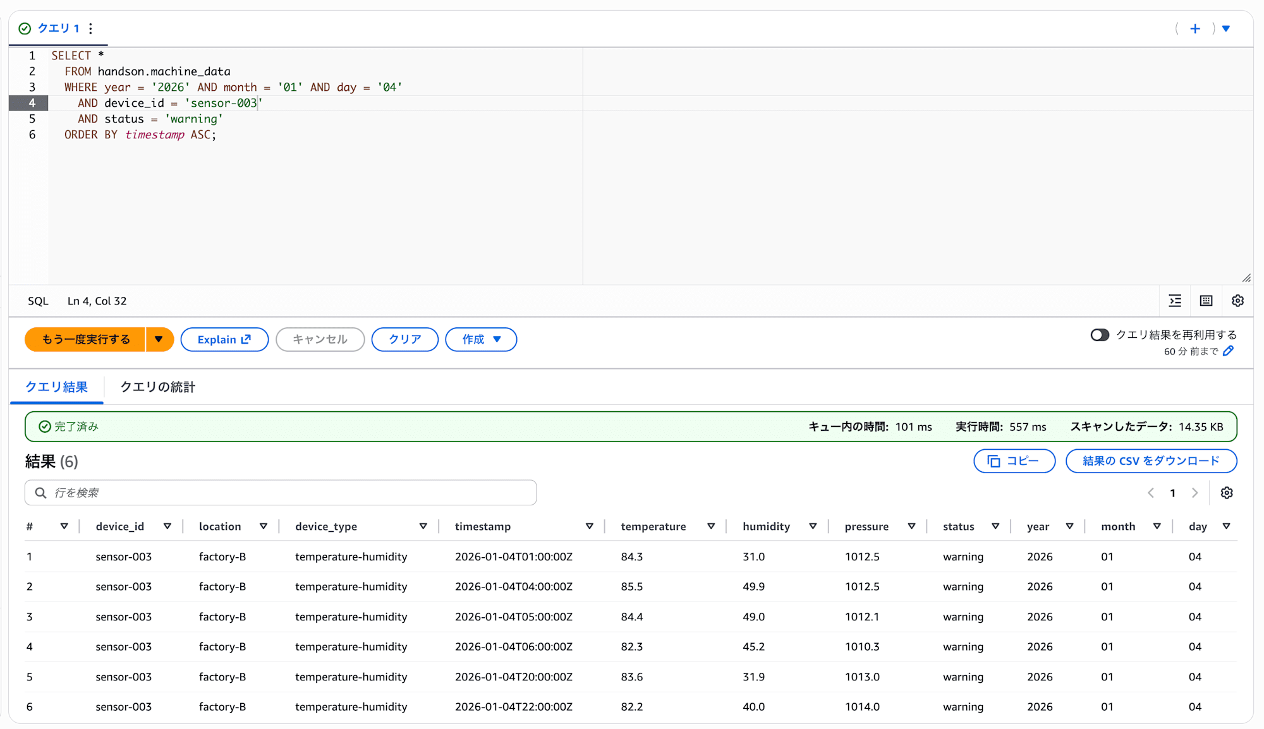Switch to クエリの統計 tab

click(157, 387)
